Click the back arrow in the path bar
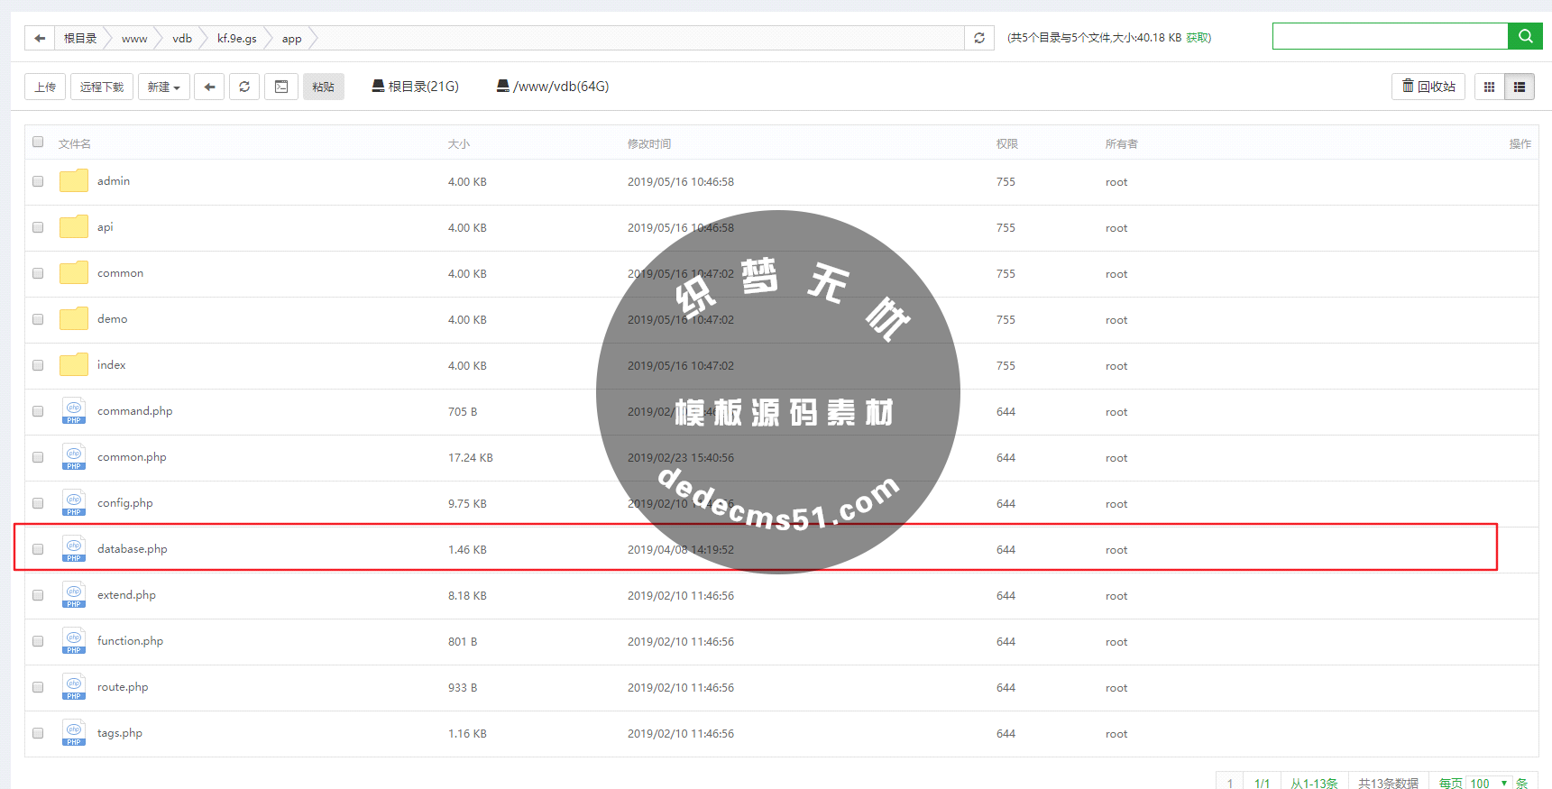The height and width of the screenshot is (789, 1552). (39, 38)
